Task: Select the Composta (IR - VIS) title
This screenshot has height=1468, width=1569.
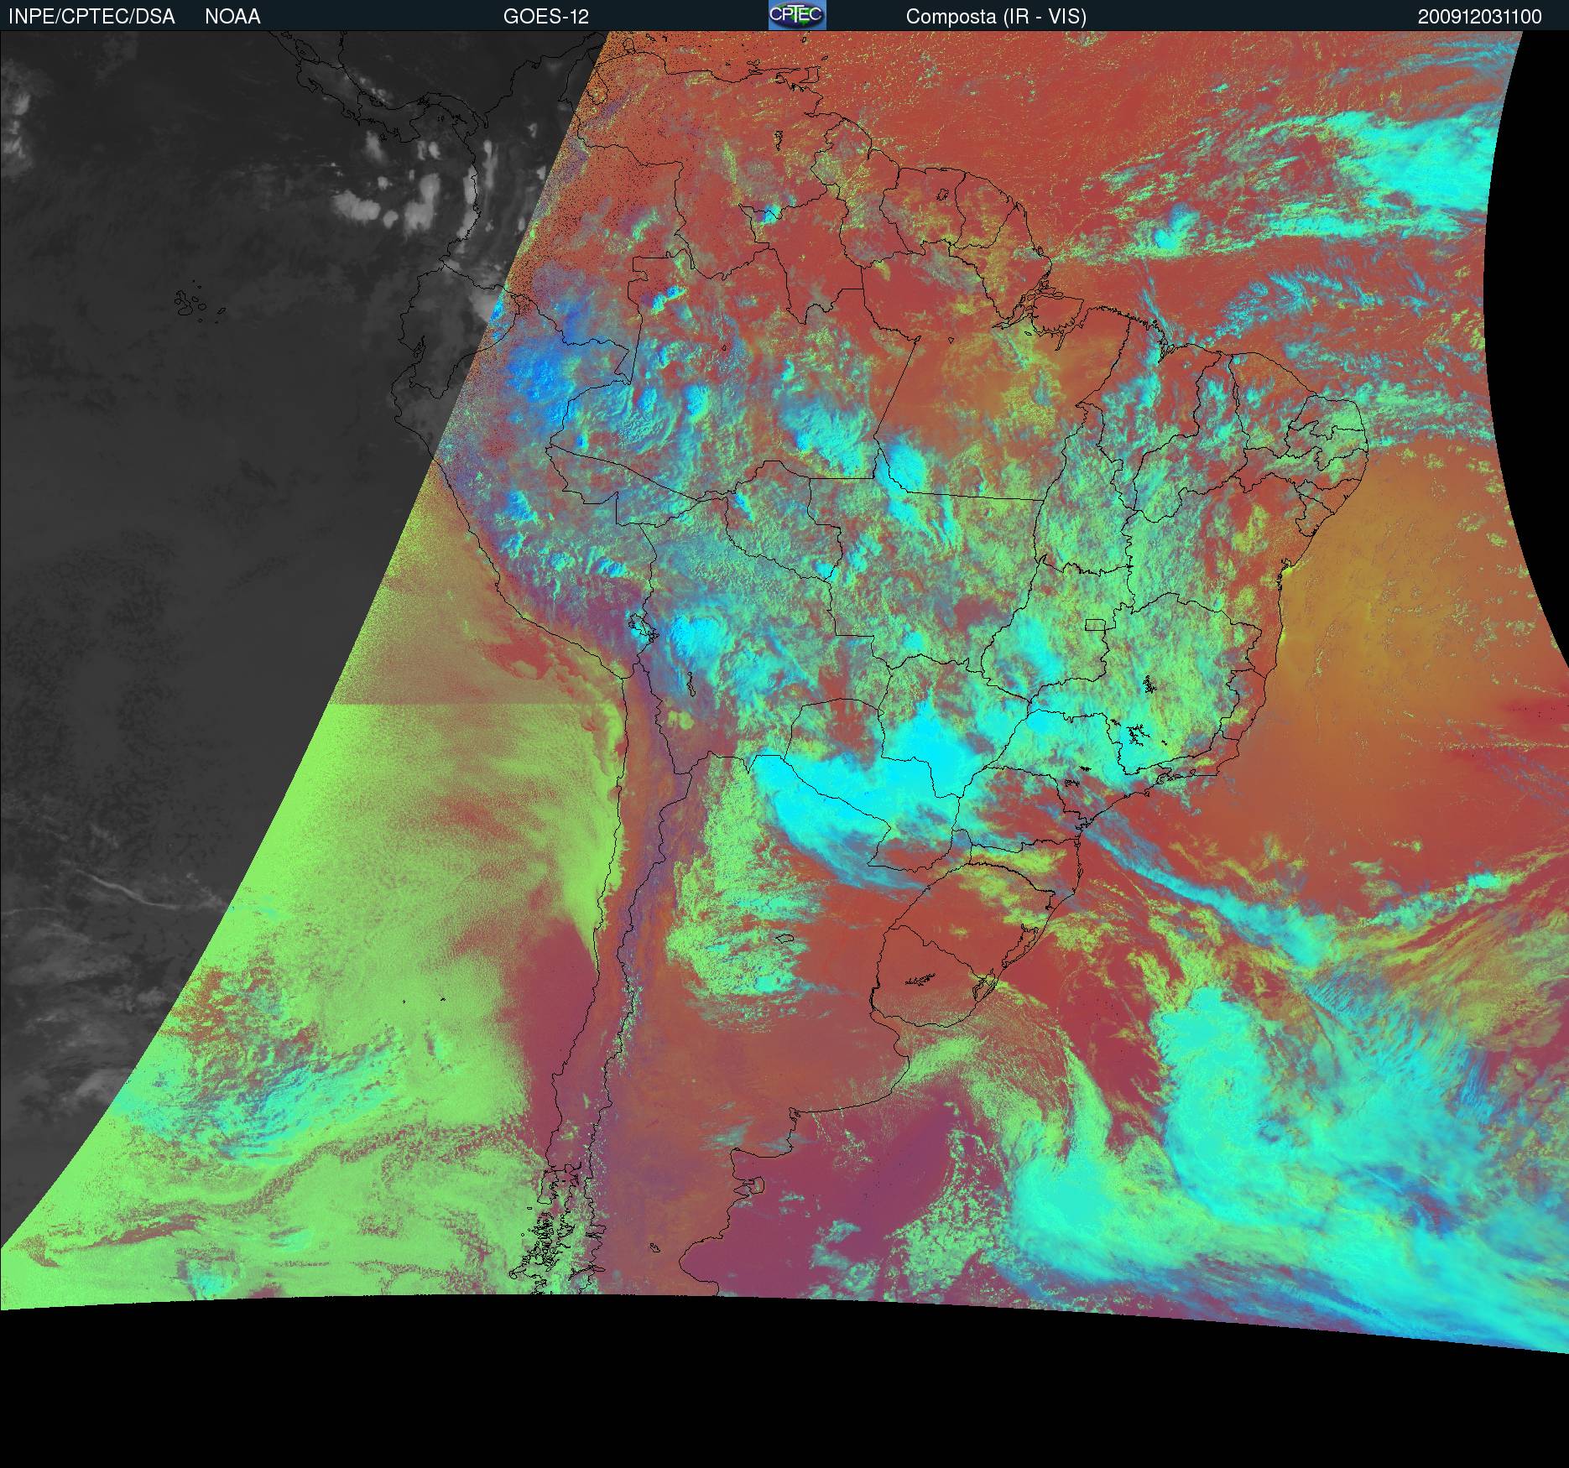Action: click(996, 17)
